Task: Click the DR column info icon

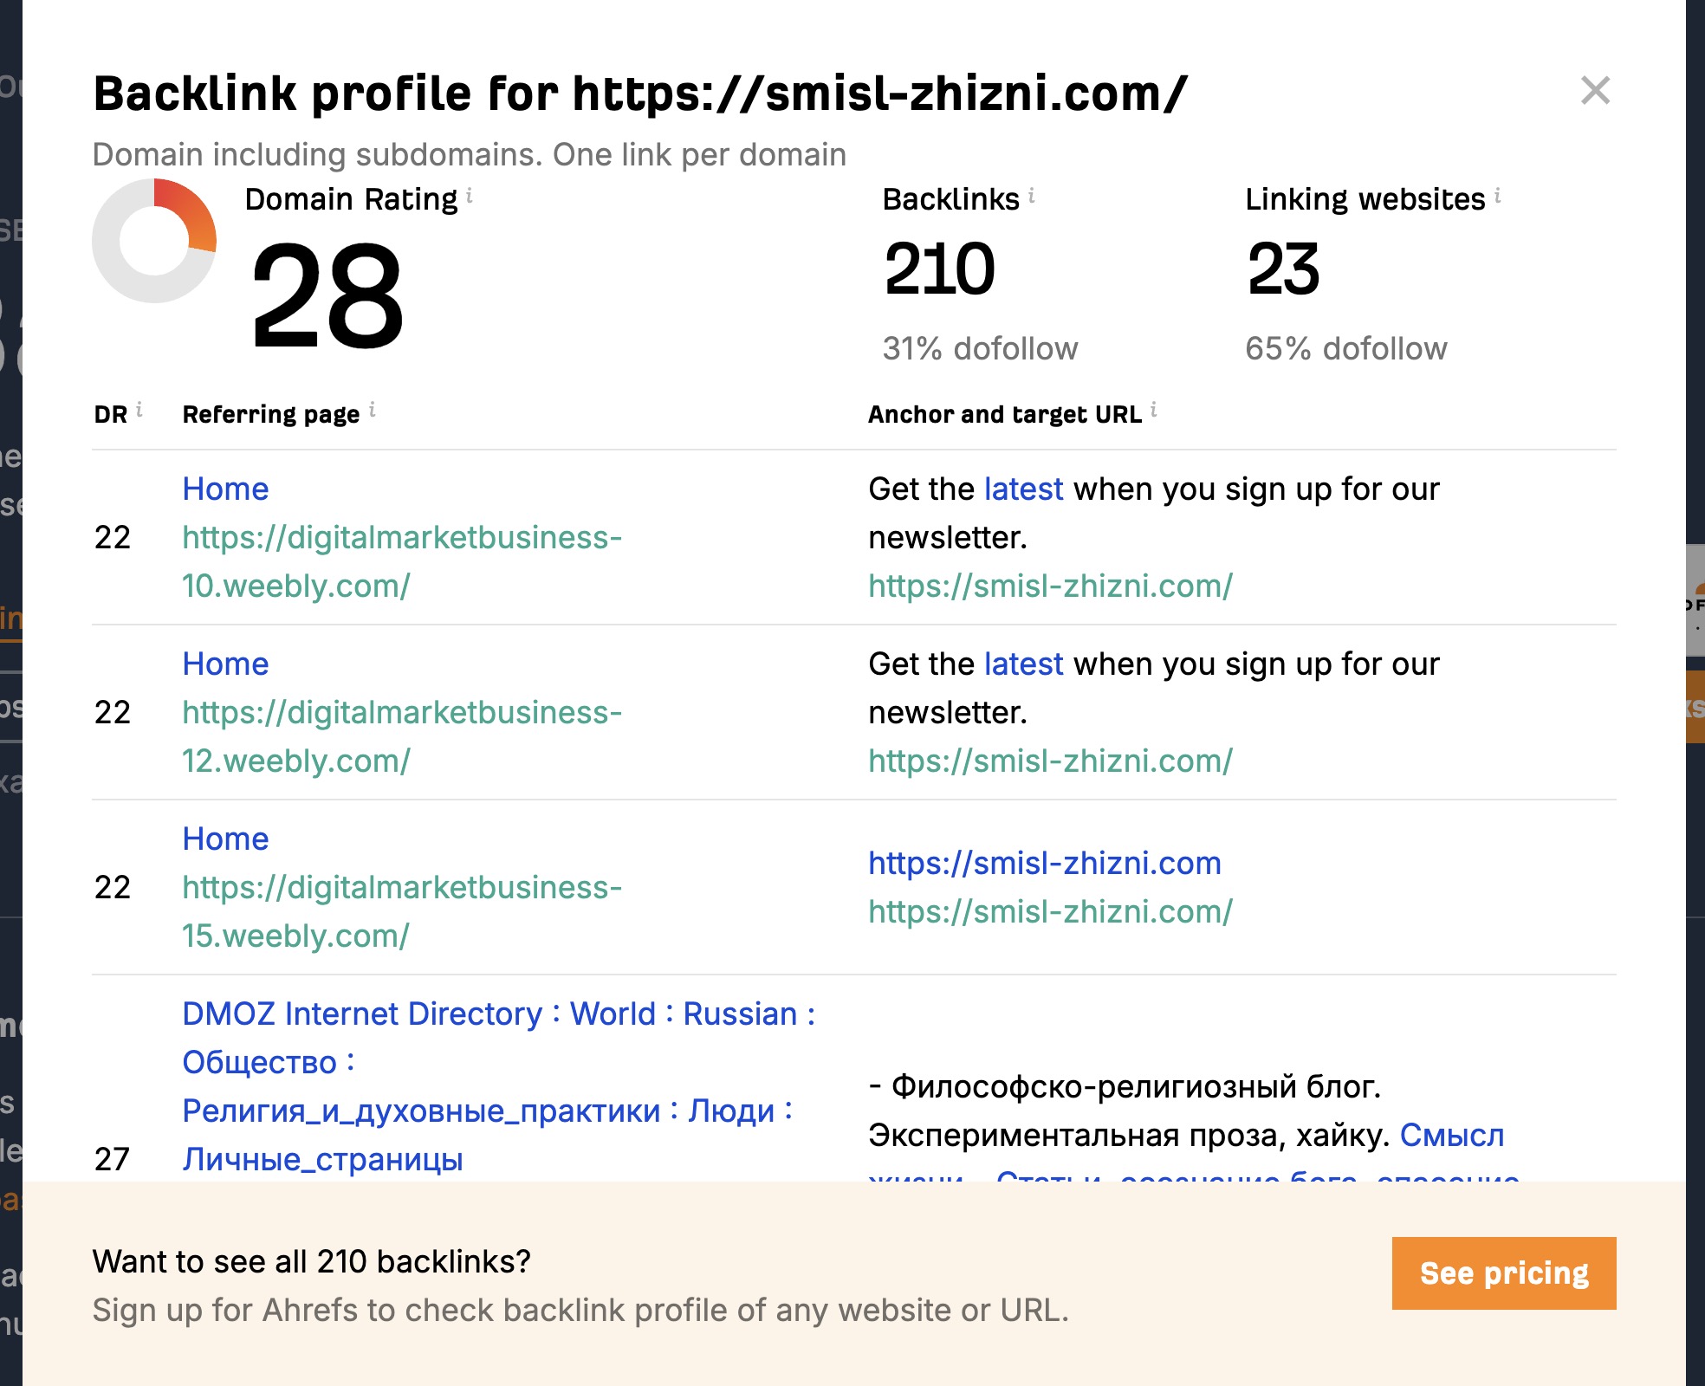Action: 139,410
